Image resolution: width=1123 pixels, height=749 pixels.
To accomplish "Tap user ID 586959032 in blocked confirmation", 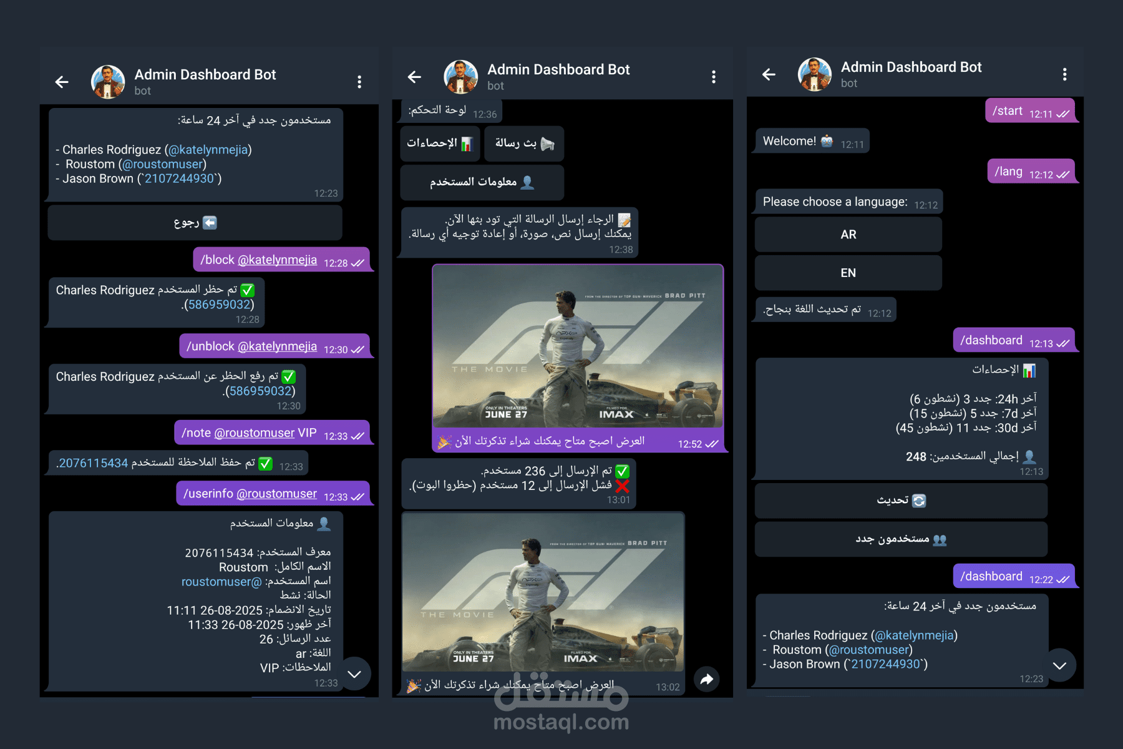I will tap(220, 305).
